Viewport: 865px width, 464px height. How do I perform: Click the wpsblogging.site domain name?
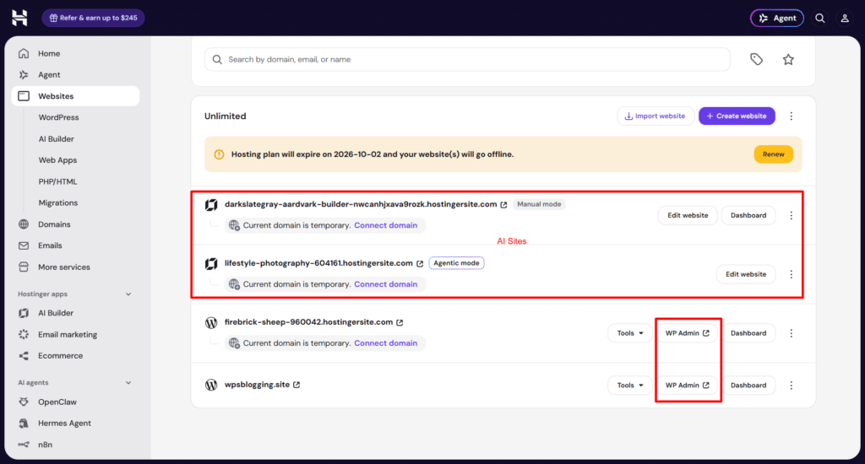257,385
